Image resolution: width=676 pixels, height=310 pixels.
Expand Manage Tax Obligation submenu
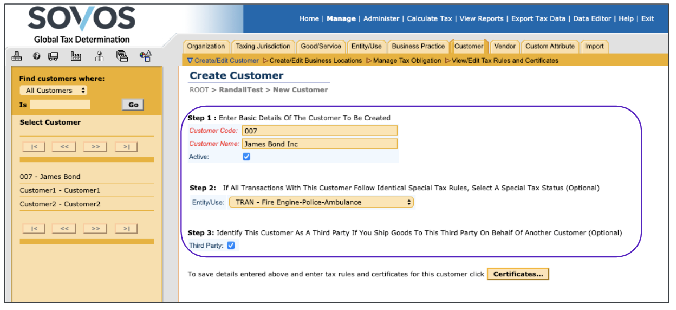click(404, 61)
